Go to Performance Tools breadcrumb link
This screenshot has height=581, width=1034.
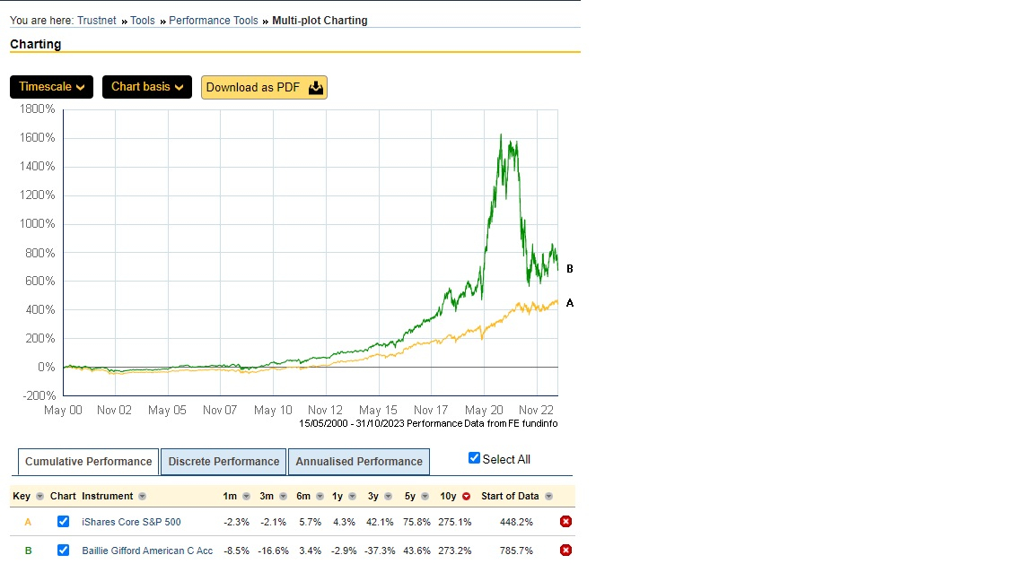[x=214, y=21]
